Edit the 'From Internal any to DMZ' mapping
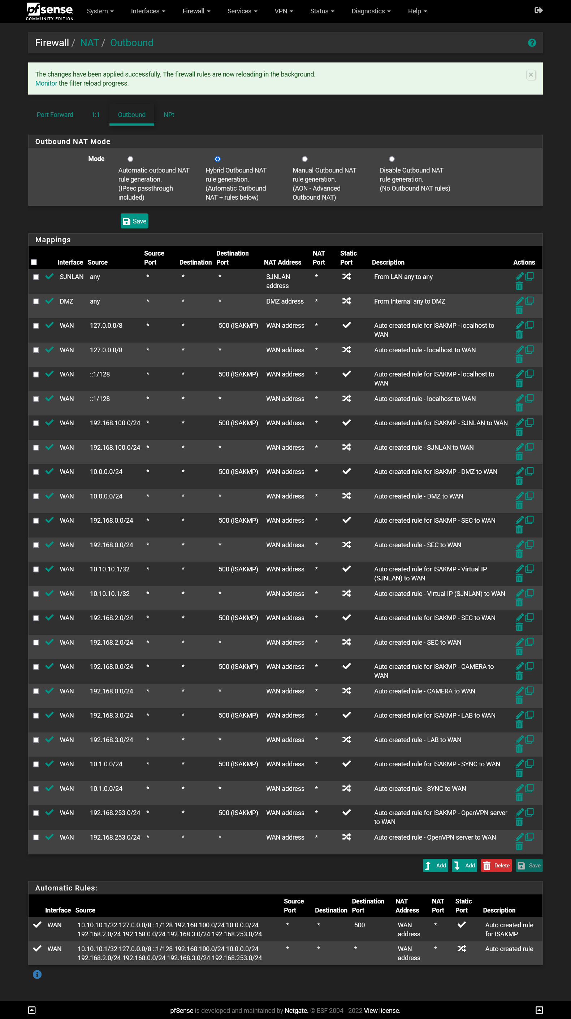Screen dimensions: 571x1019 tap(520, 301)
